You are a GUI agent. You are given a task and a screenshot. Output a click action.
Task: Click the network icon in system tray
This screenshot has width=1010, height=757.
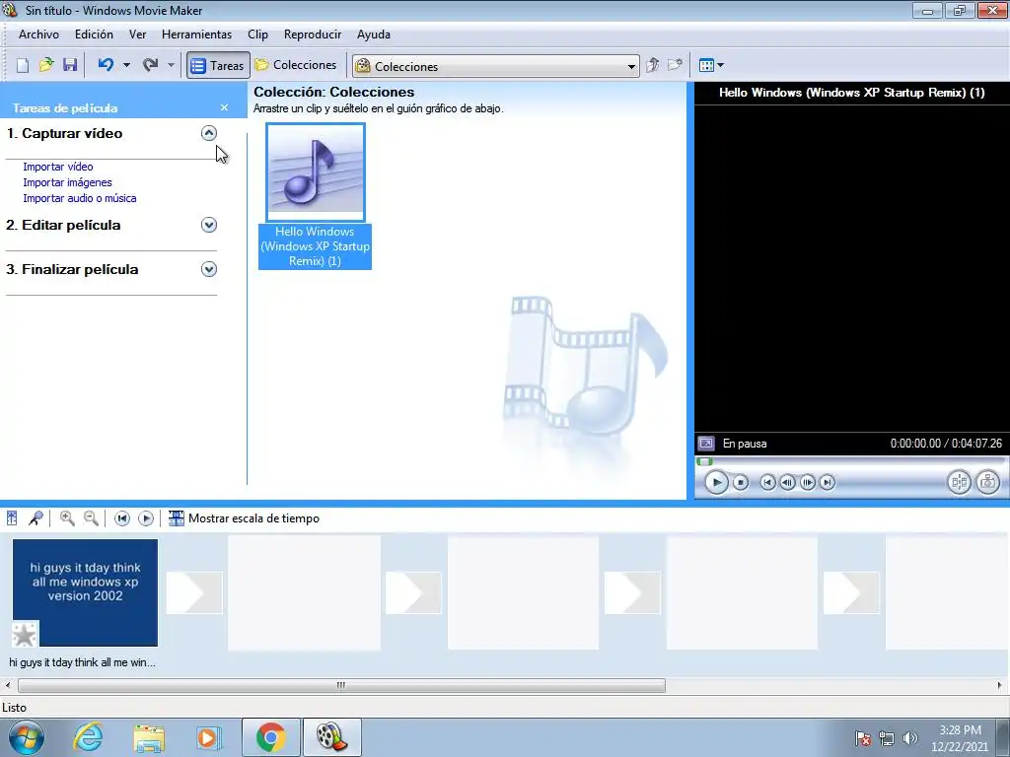click(x=887, y=738)
